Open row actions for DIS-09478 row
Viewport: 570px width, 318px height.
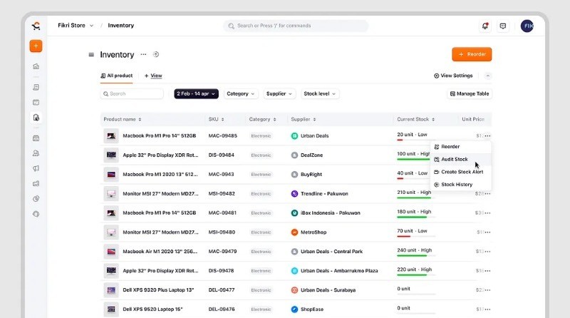coord(487,271)
